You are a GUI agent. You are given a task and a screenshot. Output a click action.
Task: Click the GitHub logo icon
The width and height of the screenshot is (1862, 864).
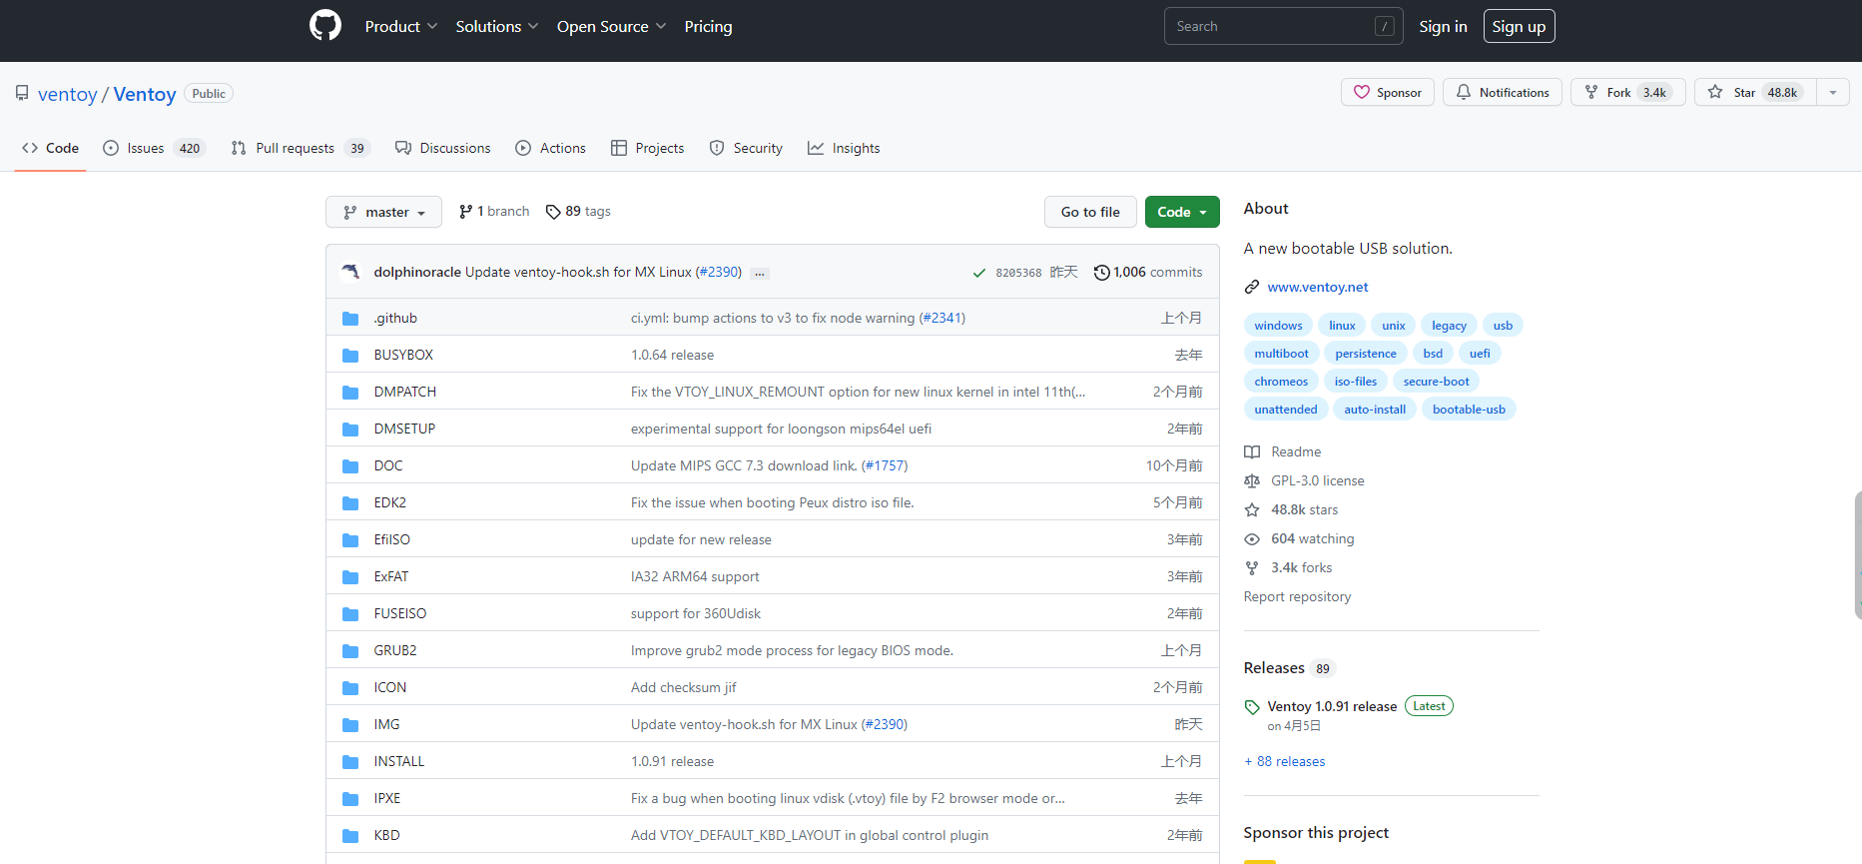coord(325,25)
